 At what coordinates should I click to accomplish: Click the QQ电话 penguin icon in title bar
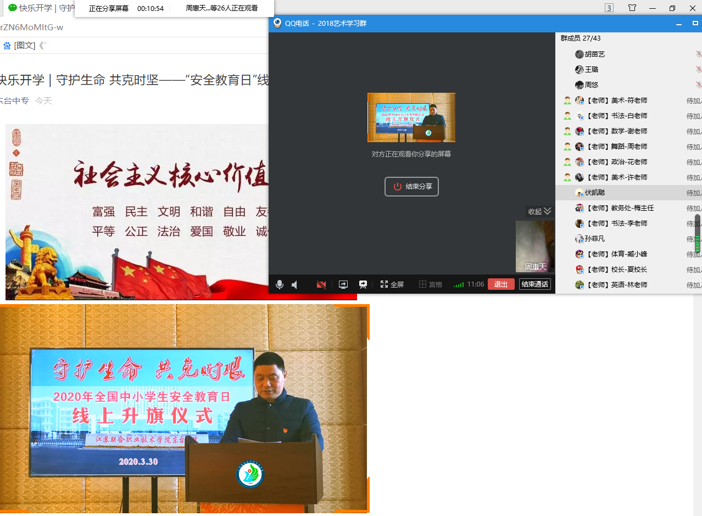point(277,23)
